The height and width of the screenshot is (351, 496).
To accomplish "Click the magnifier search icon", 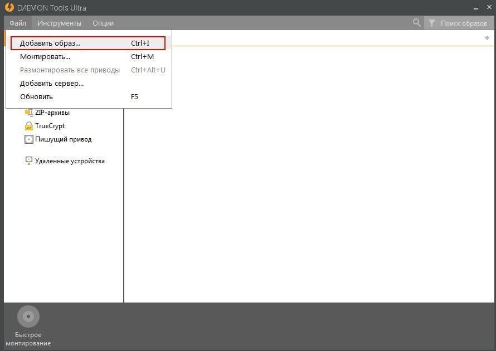I will (x=416, y=23).
